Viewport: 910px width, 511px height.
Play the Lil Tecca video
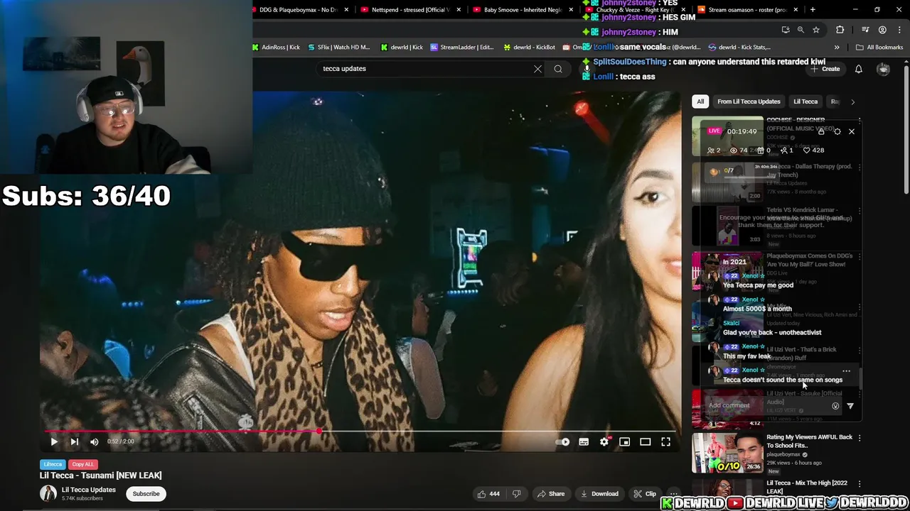pyautogui.click(x=54, y=441)
